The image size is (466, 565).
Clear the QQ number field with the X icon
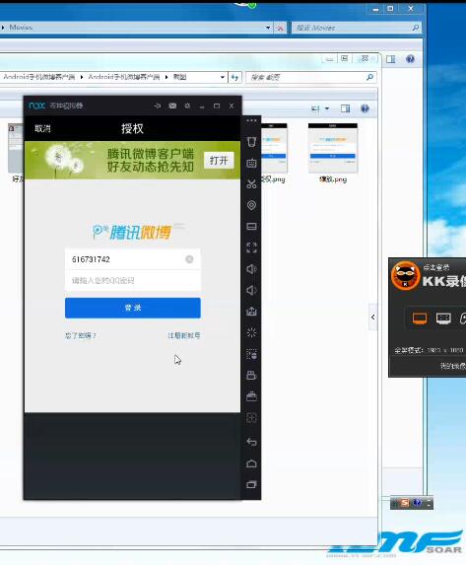click(x=189, y=259)
